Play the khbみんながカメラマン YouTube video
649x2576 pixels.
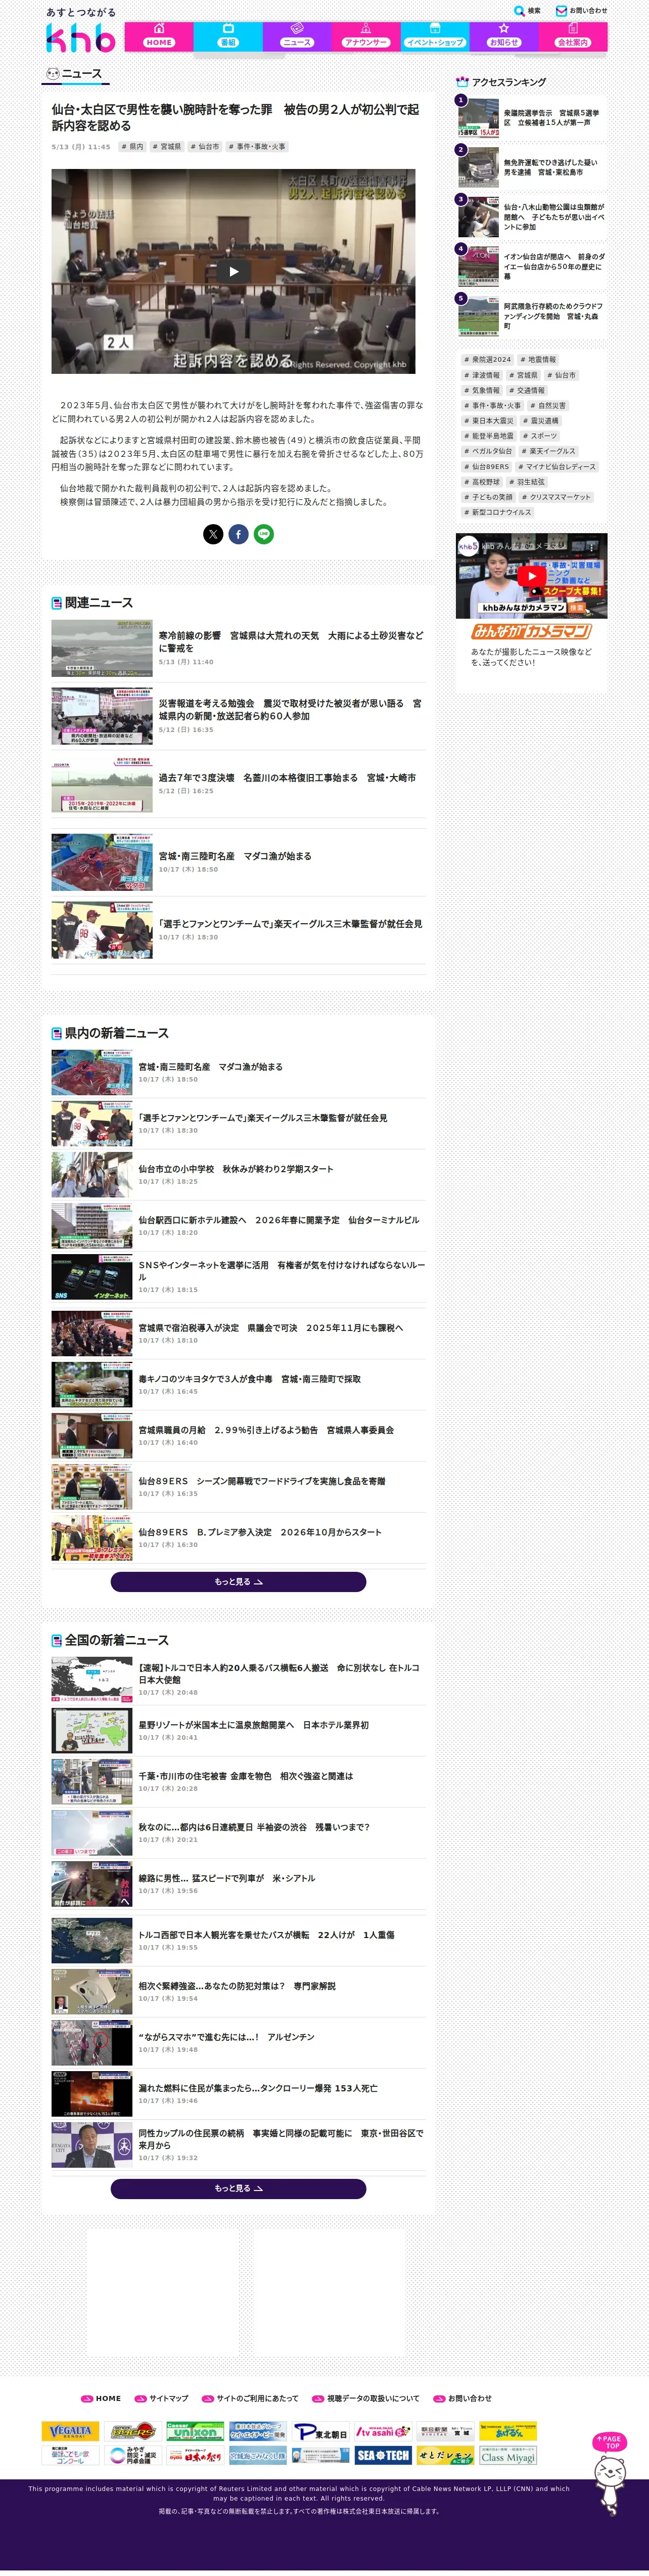[531, 576]
